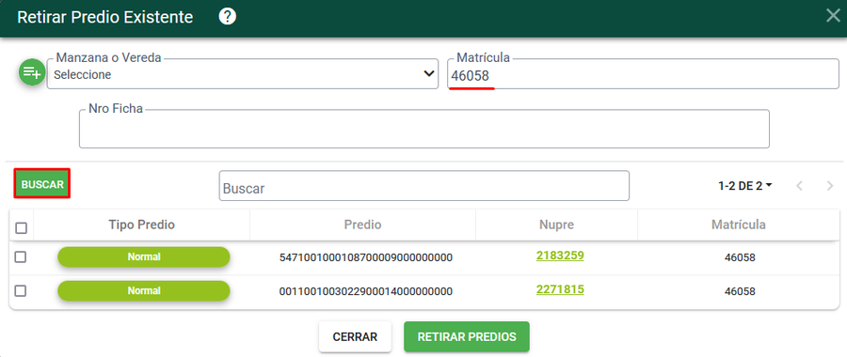The image size is (847, 357).
Task: Click the dropdown chevron next to Seleccione
Action: point(429,74)
